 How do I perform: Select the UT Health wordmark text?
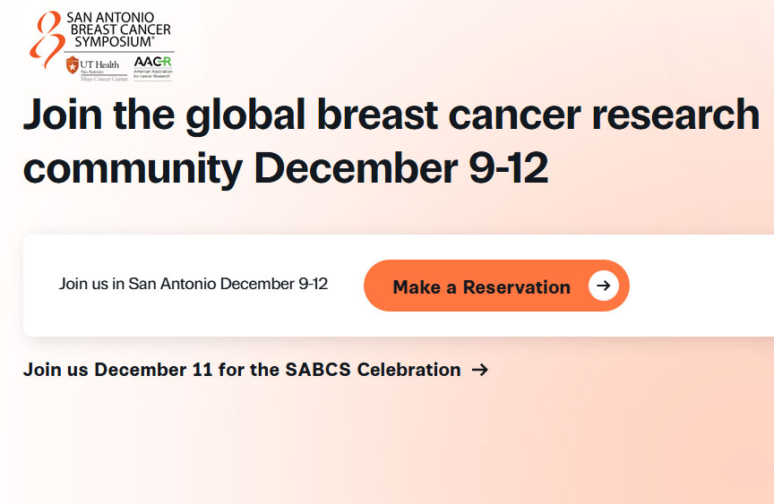(99, 64)
